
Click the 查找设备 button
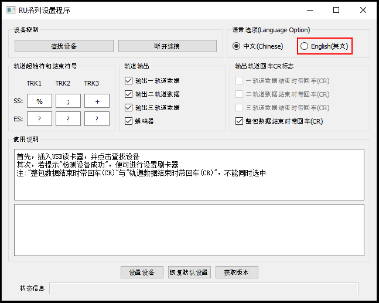pyautogui.click(x=64, y=46)
